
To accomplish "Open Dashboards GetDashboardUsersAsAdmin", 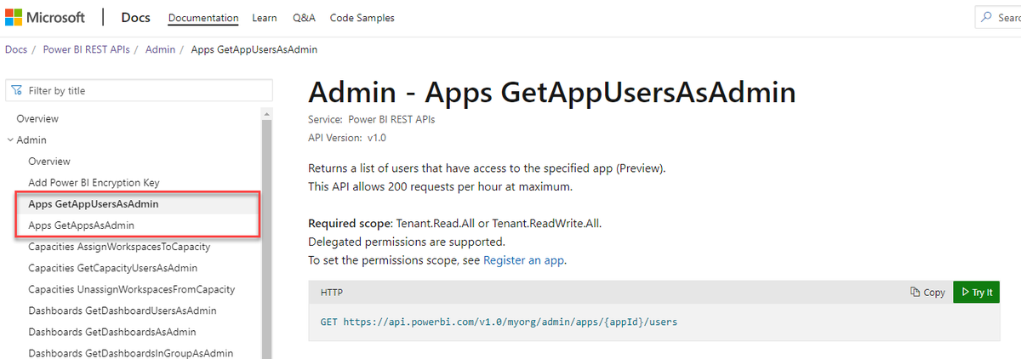I will tap(123, 311).
